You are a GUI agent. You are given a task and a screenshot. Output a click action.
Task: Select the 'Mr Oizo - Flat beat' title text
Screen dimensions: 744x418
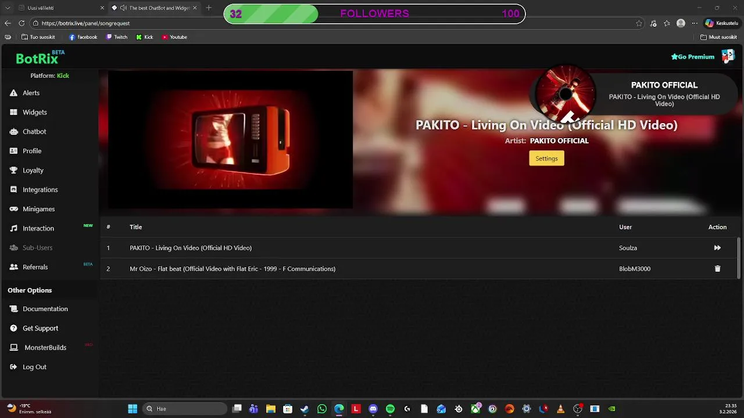coord(233,269)
